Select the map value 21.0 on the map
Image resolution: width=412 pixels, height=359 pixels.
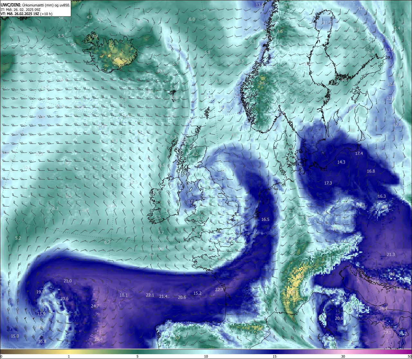[x=68, y=281]
